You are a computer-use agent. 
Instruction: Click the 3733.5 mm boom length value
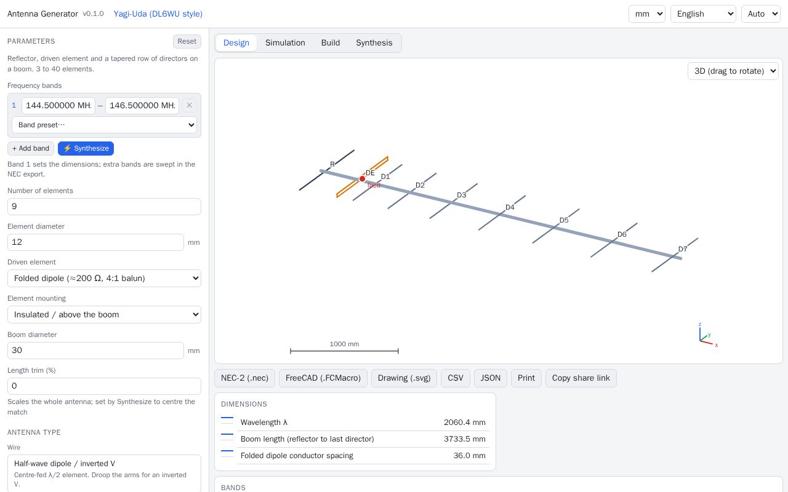[465, 439]
